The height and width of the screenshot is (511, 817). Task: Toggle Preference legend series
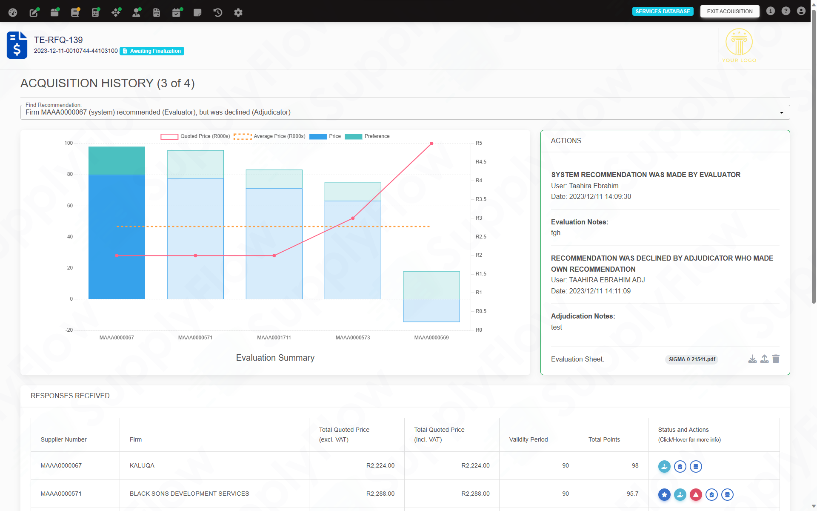367,136
